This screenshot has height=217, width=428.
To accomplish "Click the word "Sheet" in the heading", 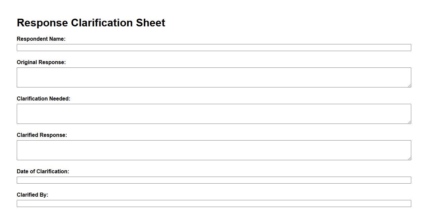I will point(150,23).
